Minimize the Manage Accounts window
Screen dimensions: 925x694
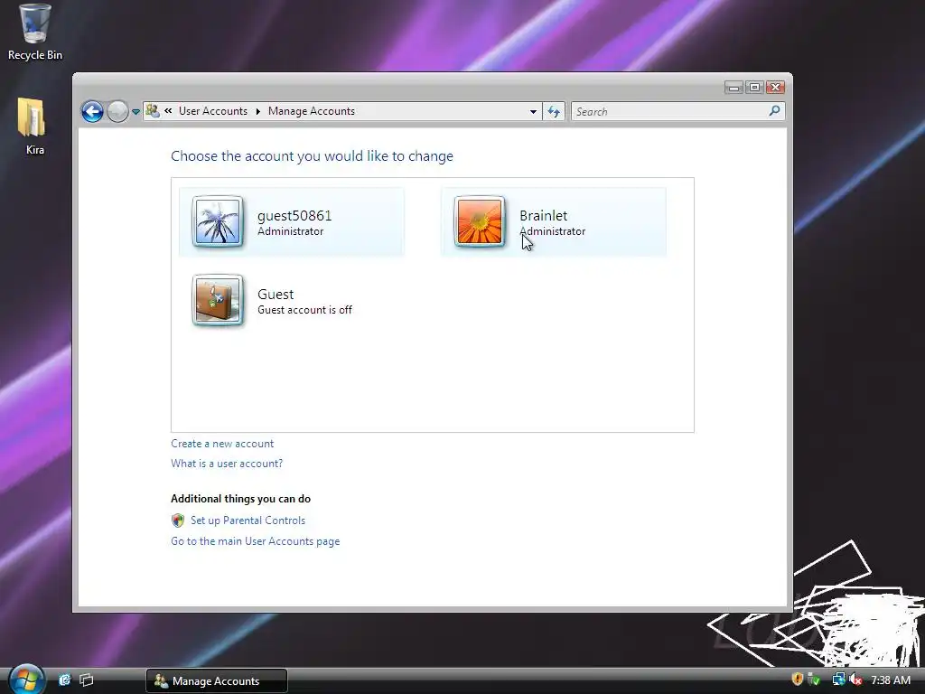pyautogui.click(x=733, y=88)
